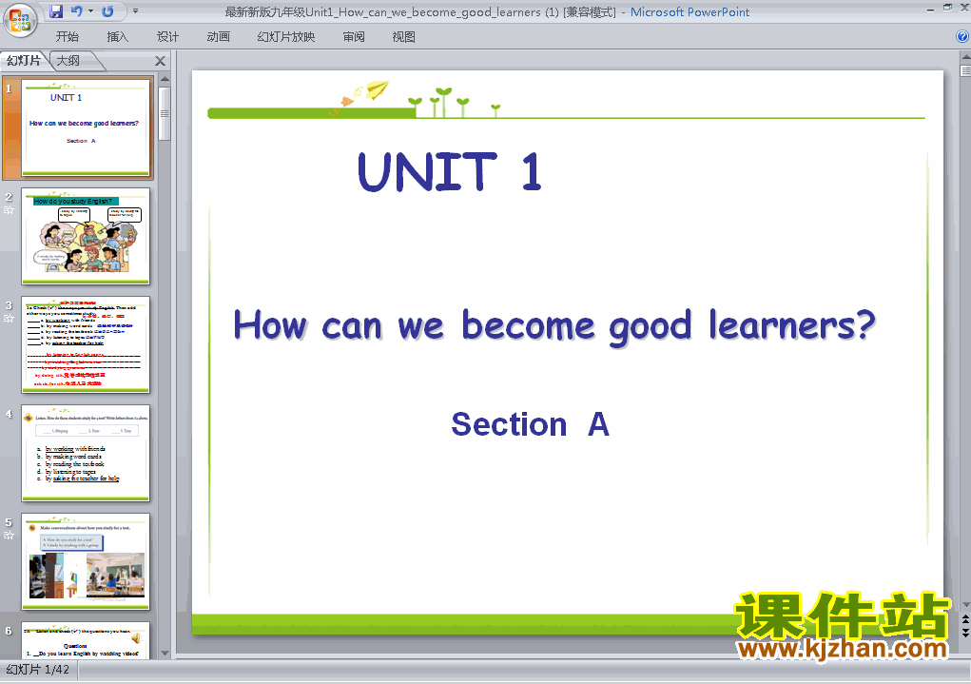Redo the last action
The width and height of the screenshot is (971, 684).
[x=107, y=11]
